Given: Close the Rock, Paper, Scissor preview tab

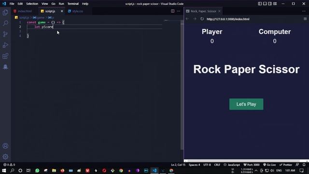Looking at the screenshot, I should (219, 11).
